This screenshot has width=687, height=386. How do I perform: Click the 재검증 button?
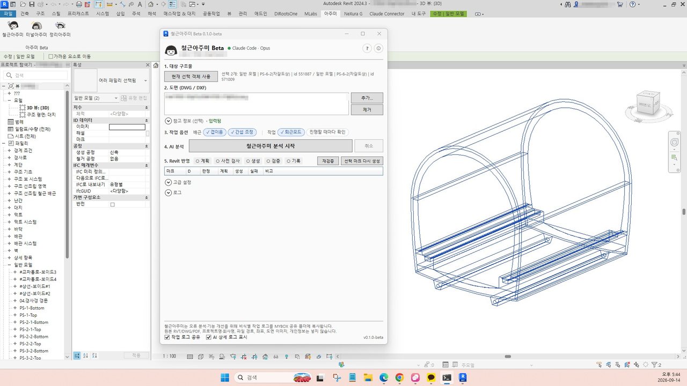pos(328,161)
